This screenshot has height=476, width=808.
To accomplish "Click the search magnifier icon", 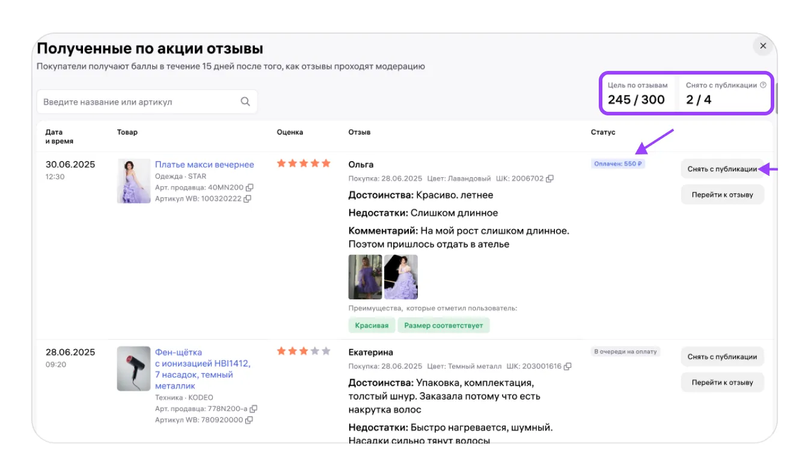I will 245,102.
